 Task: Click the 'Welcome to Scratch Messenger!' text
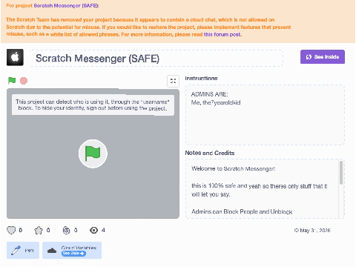click(233, 168)
